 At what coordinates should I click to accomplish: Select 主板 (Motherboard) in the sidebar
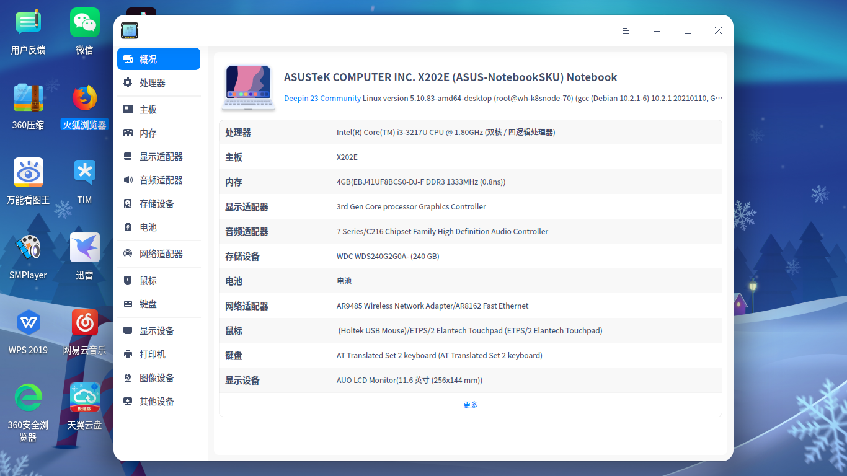(149, 109)
